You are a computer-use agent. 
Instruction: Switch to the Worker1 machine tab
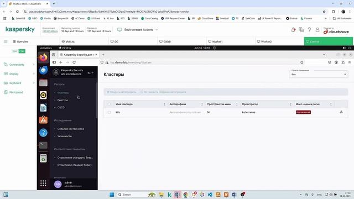coord(231,41)
